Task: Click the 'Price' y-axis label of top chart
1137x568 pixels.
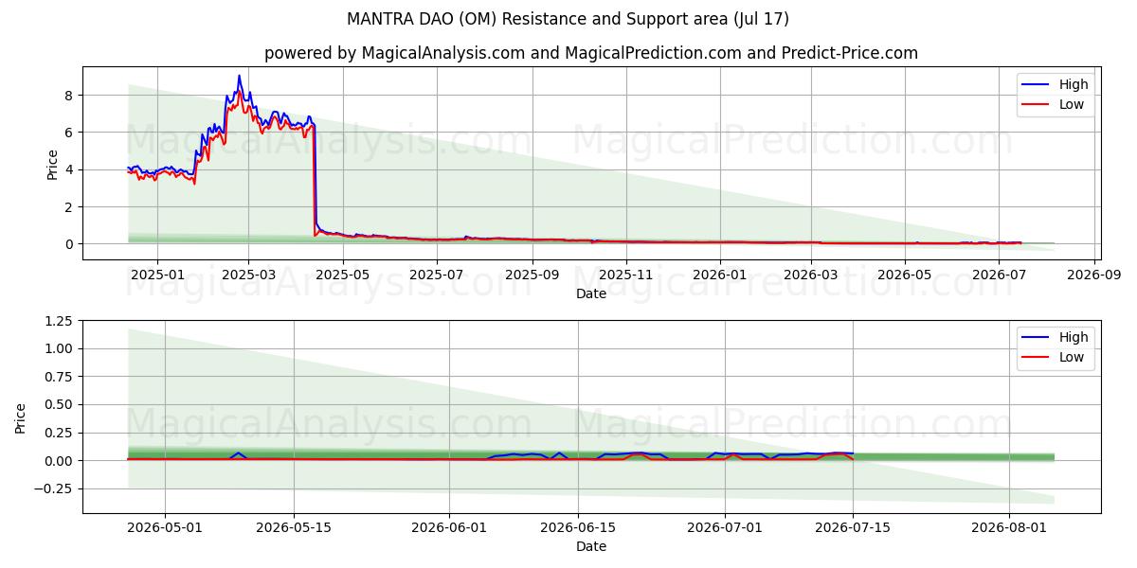Action: pyautogui.click(x=52, y=164)
